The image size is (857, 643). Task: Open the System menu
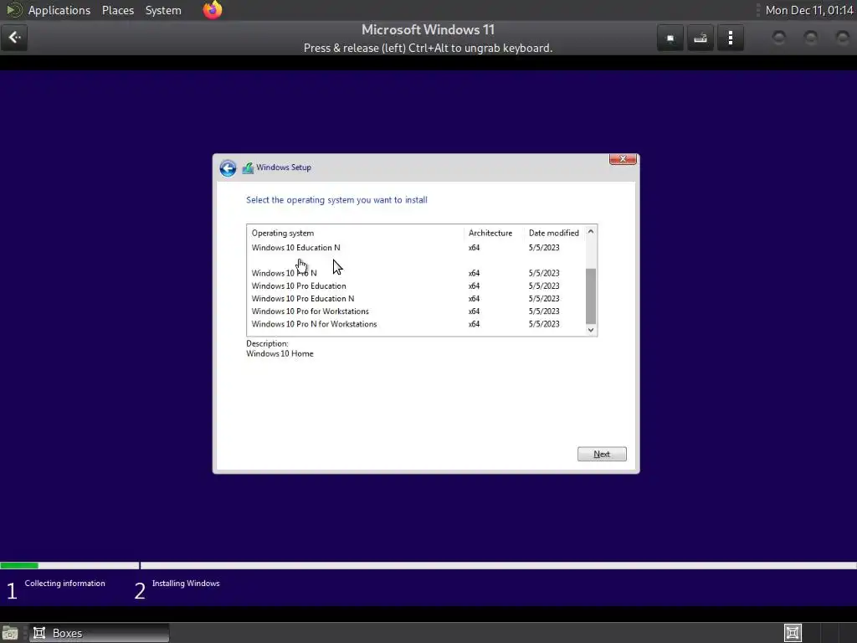tap(163, 10)
